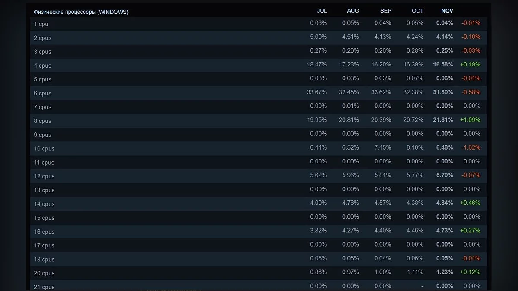Click the +1.09% change value

click(x=470, y=120)
